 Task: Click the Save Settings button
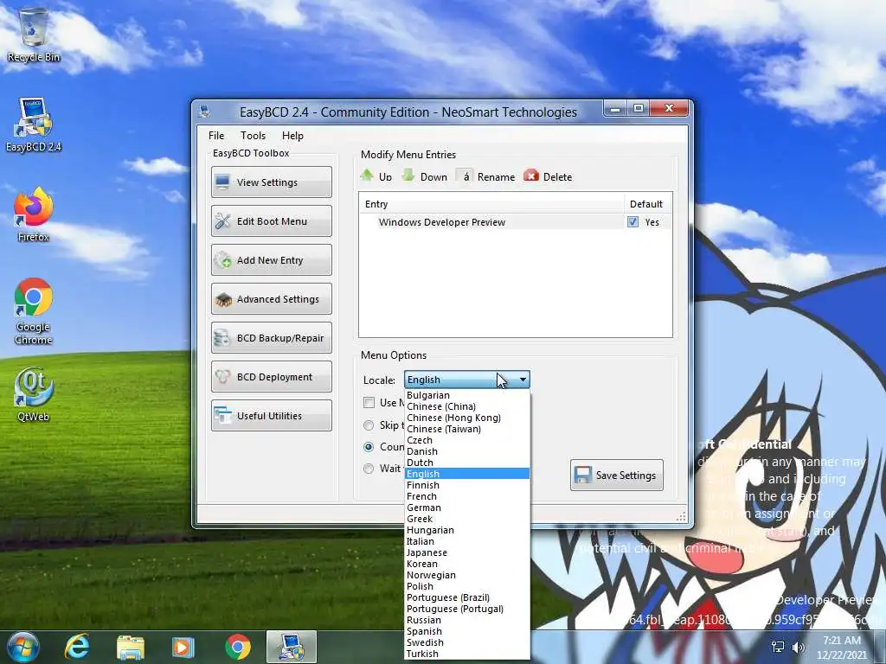(616, 475)
